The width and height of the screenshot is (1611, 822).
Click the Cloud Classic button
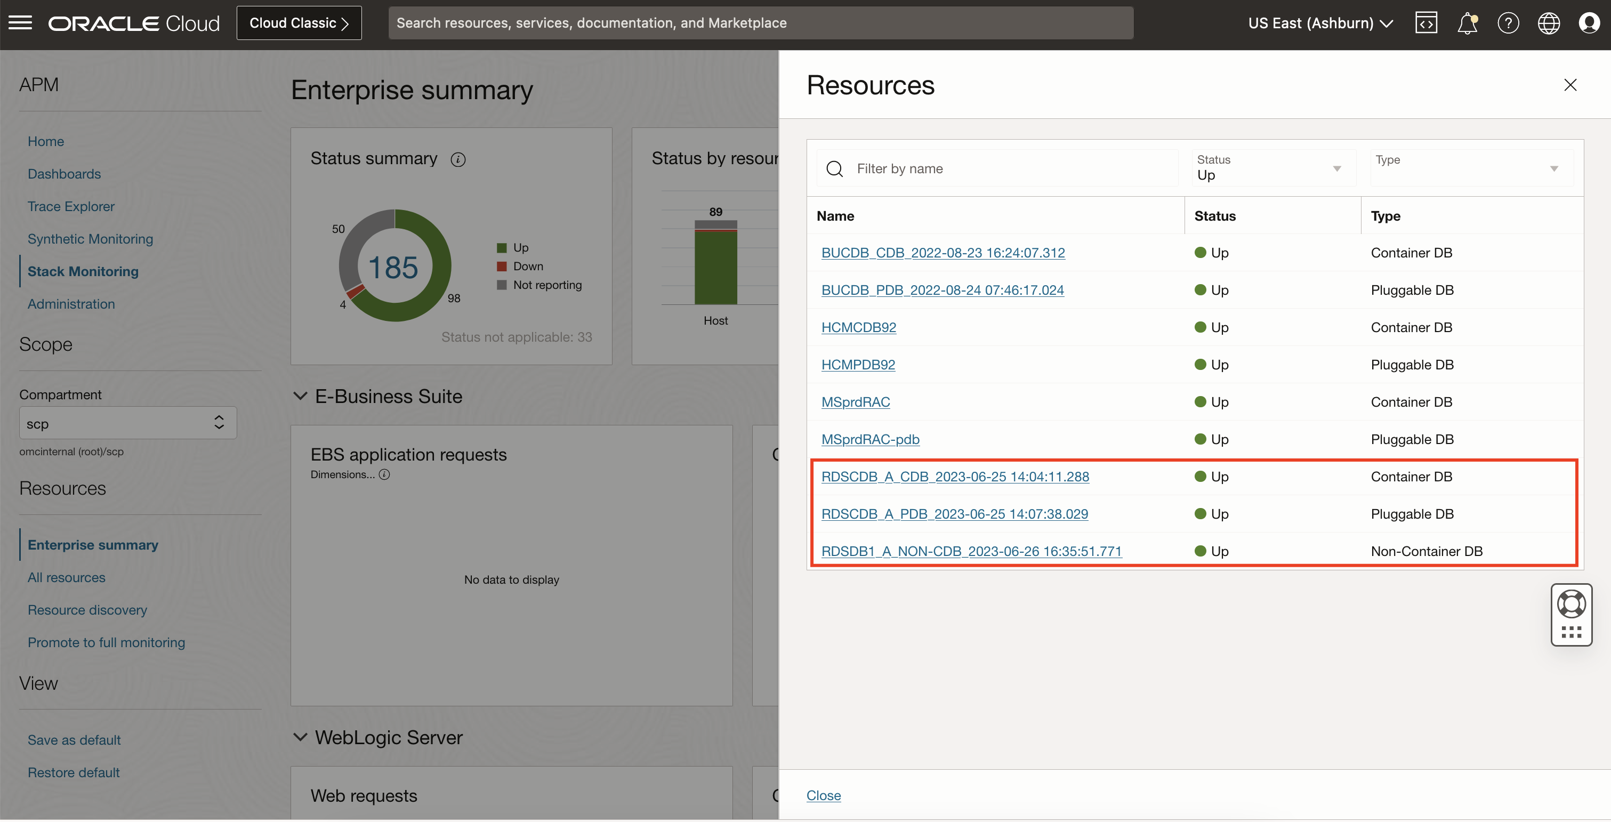(x=299, y=22)
